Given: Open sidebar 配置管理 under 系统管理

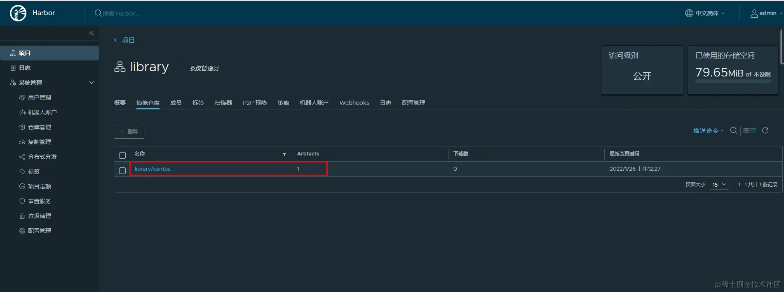Looking at the screenshot, I should coord(40,231).
